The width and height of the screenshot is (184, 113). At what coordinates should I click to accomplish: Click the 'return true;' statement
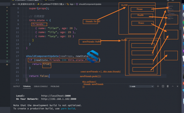coord(41,64)
